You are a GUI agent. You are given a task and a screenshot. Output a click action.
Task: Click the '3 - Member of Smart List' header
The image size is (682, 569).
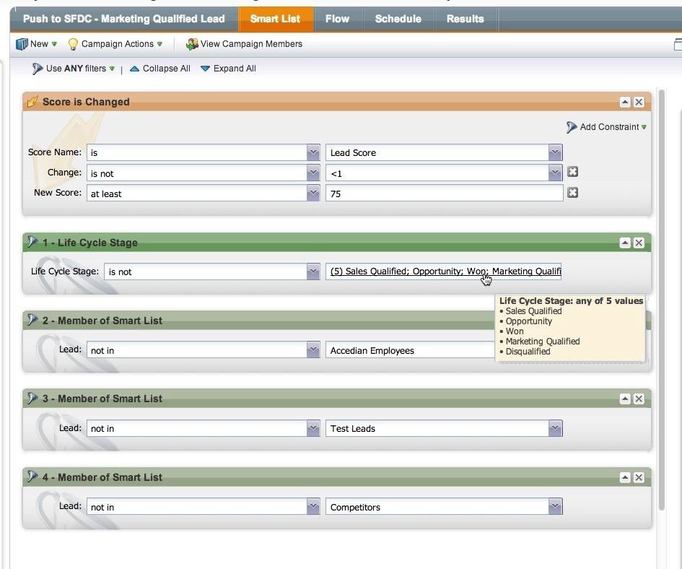point(102,399)
